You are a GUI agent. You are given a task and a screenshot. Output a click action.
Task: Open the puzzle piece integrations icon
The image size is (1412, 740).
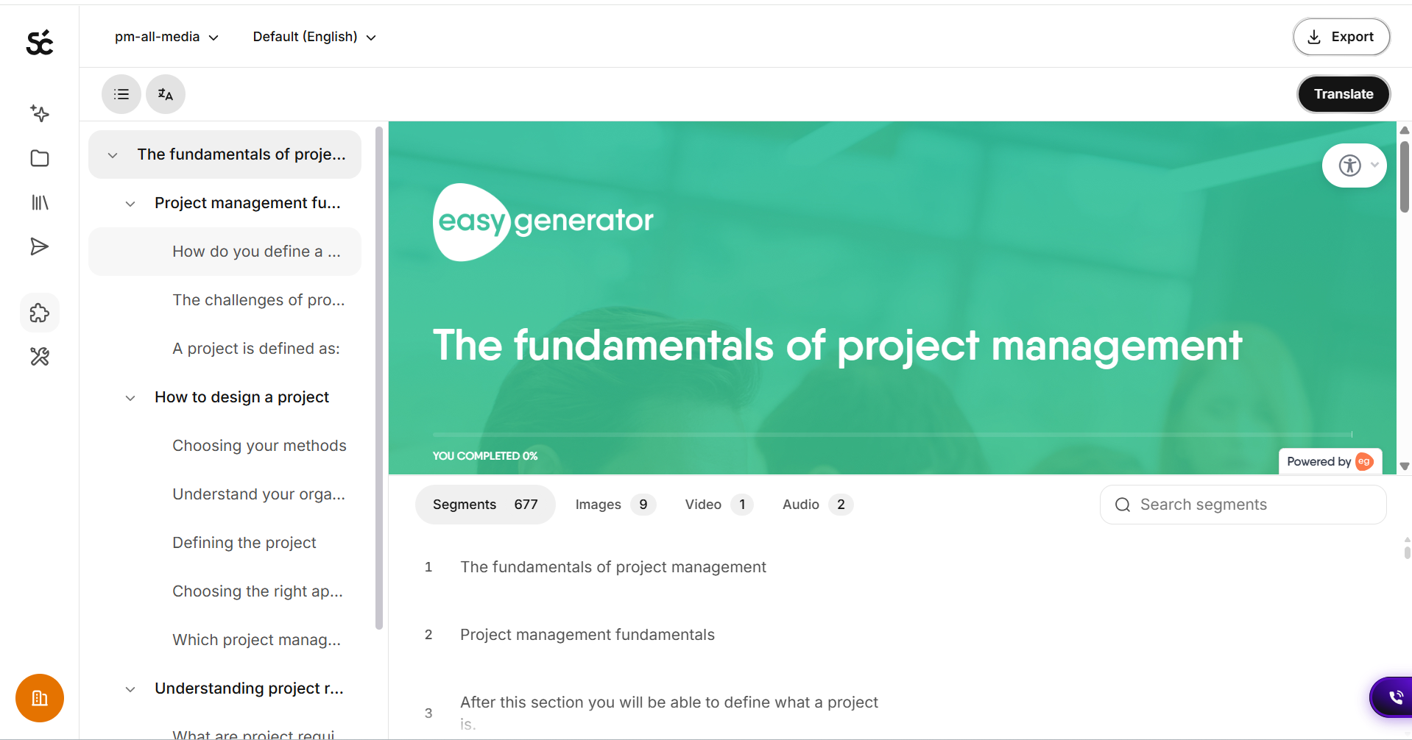pos(40,313)
